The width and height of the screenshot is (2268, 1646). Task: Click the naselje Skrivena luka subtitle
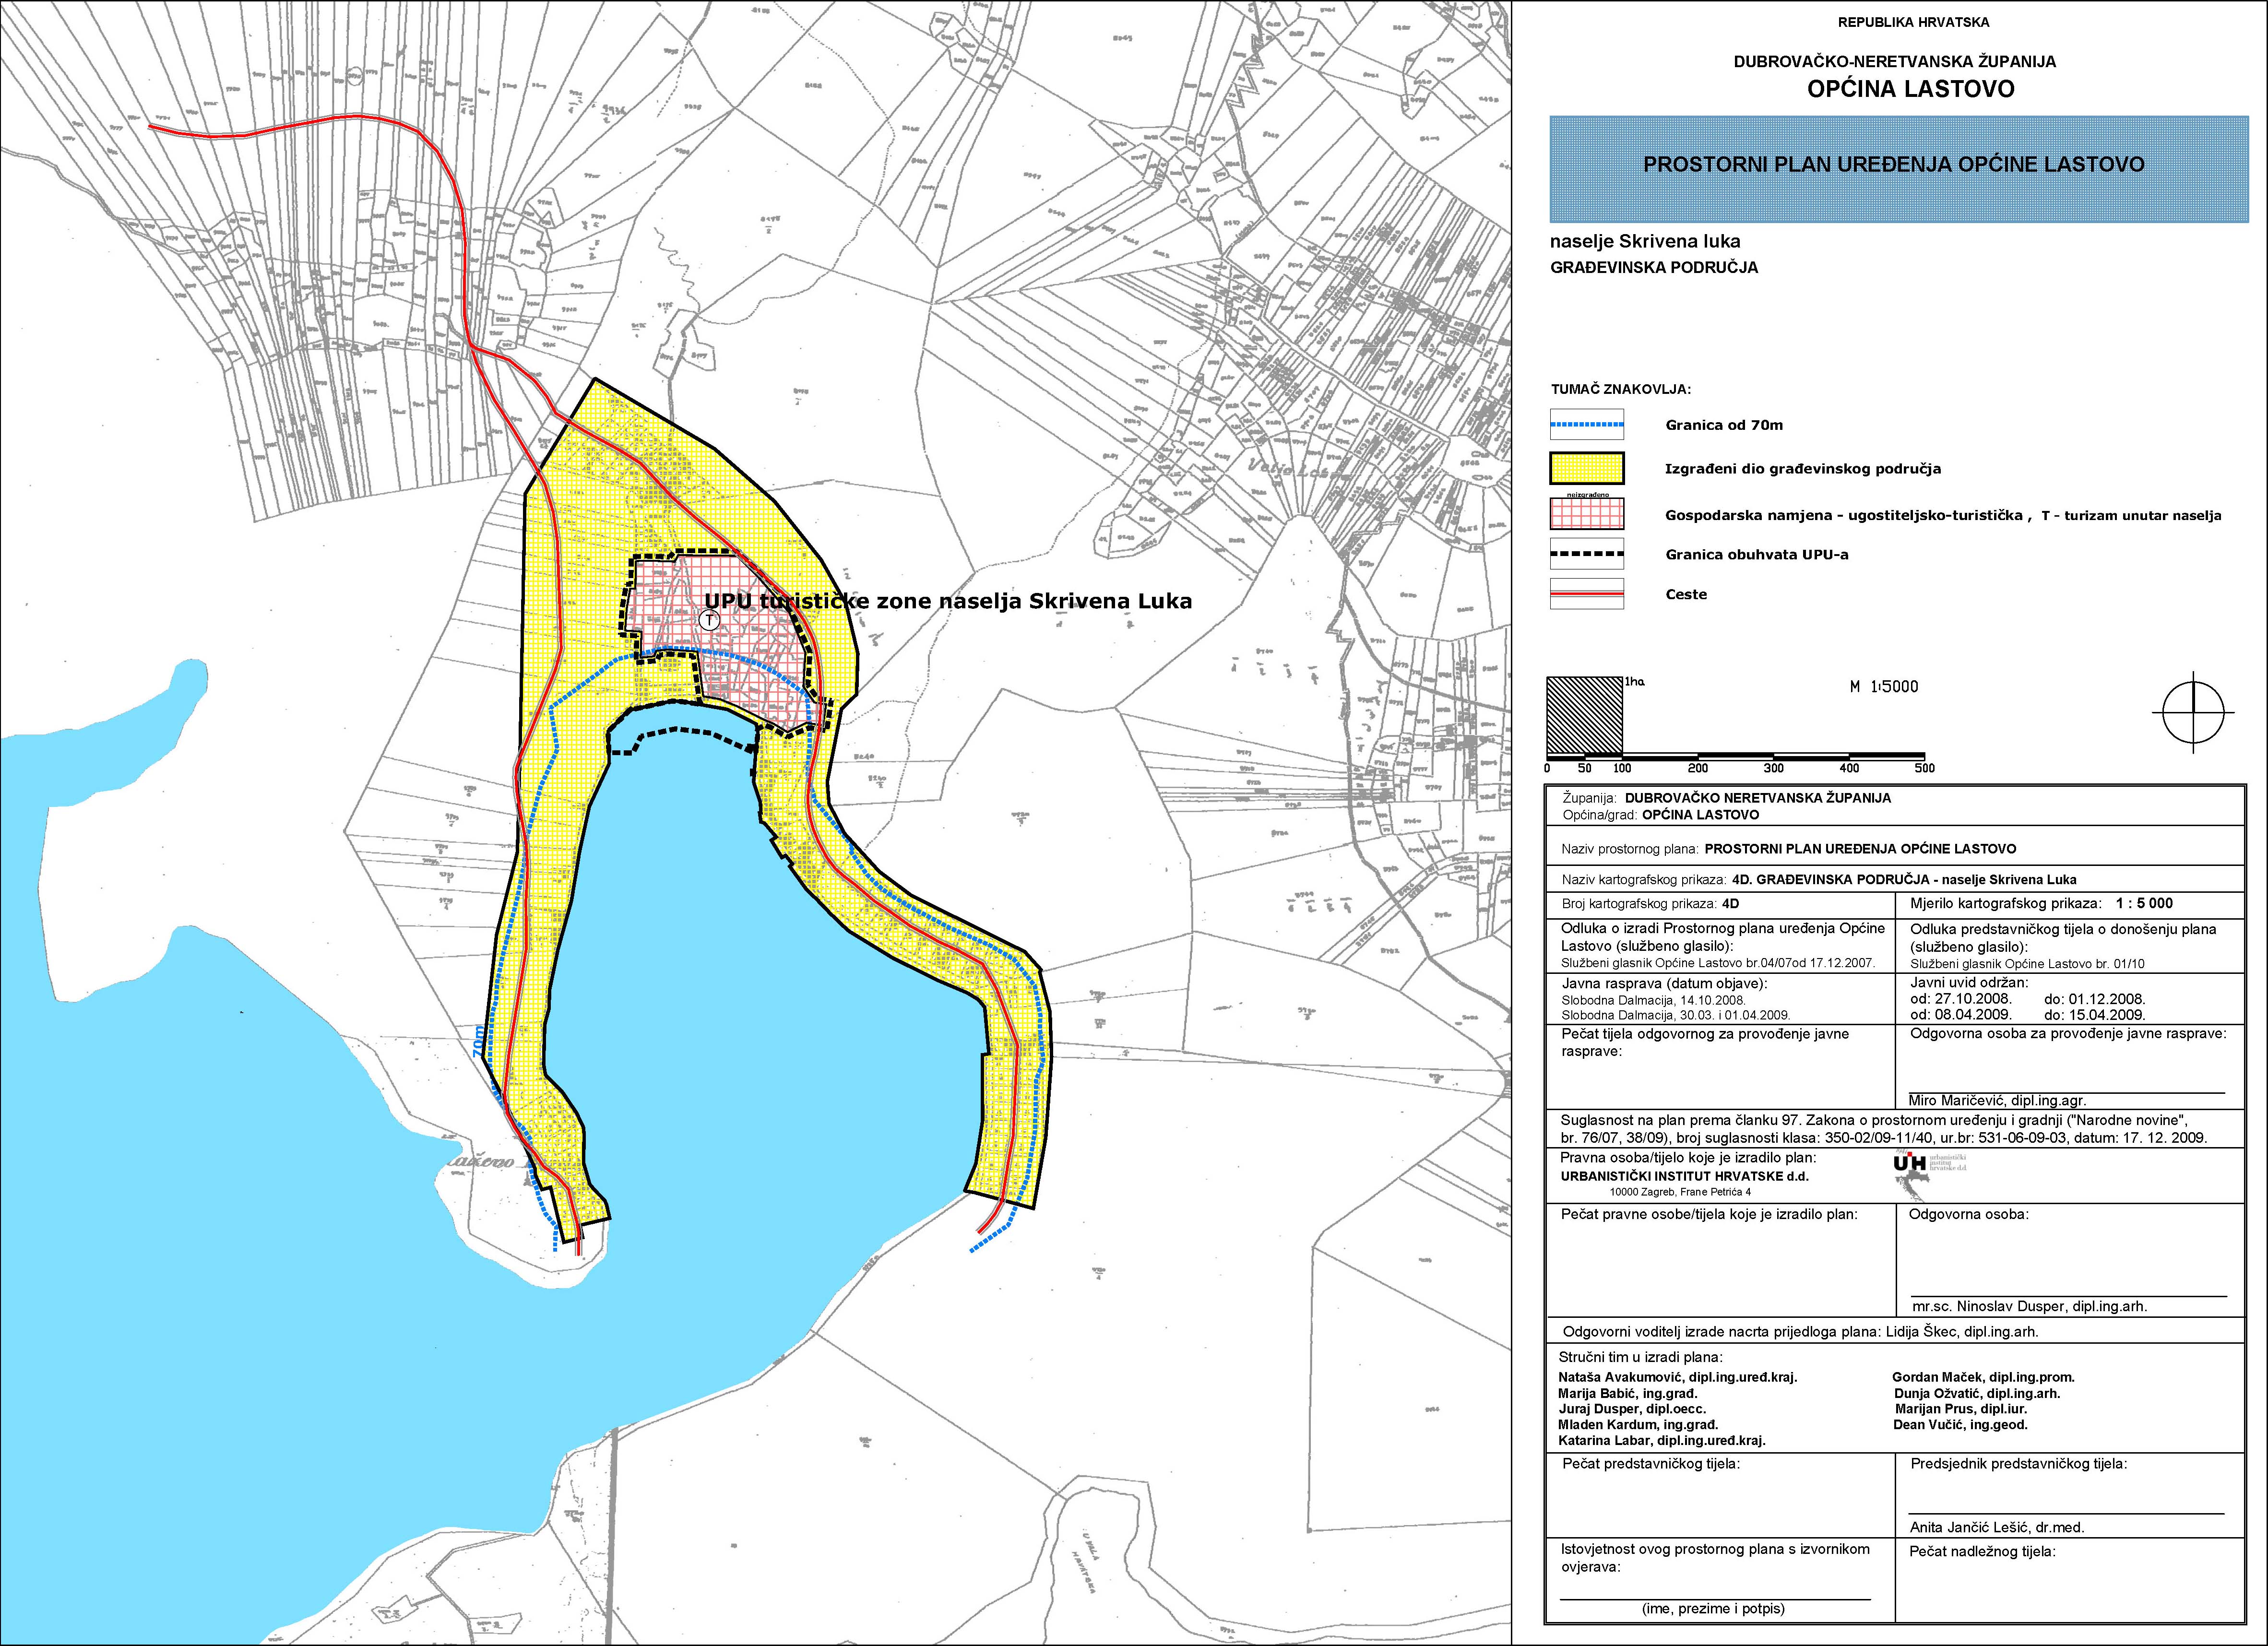pos(1645,241)
